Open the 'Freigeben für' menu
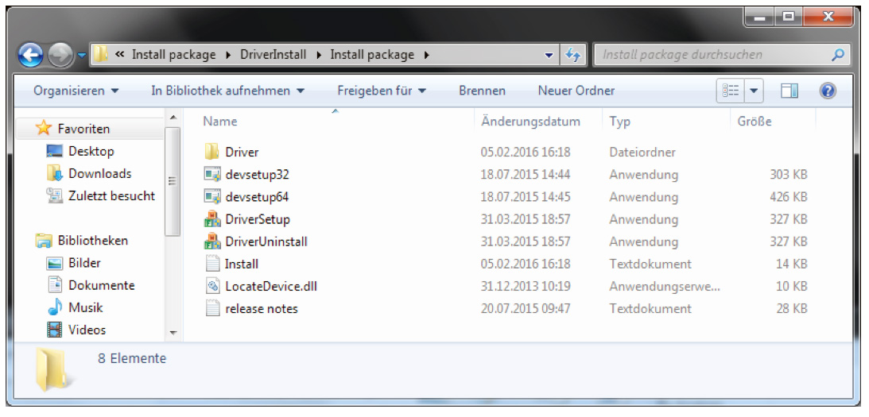 (x=382, y=91)
